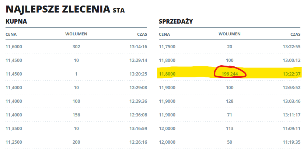The image size is (307, 150).
Task: Click the buy time 13:14:16
Action: tap(138, 47)
